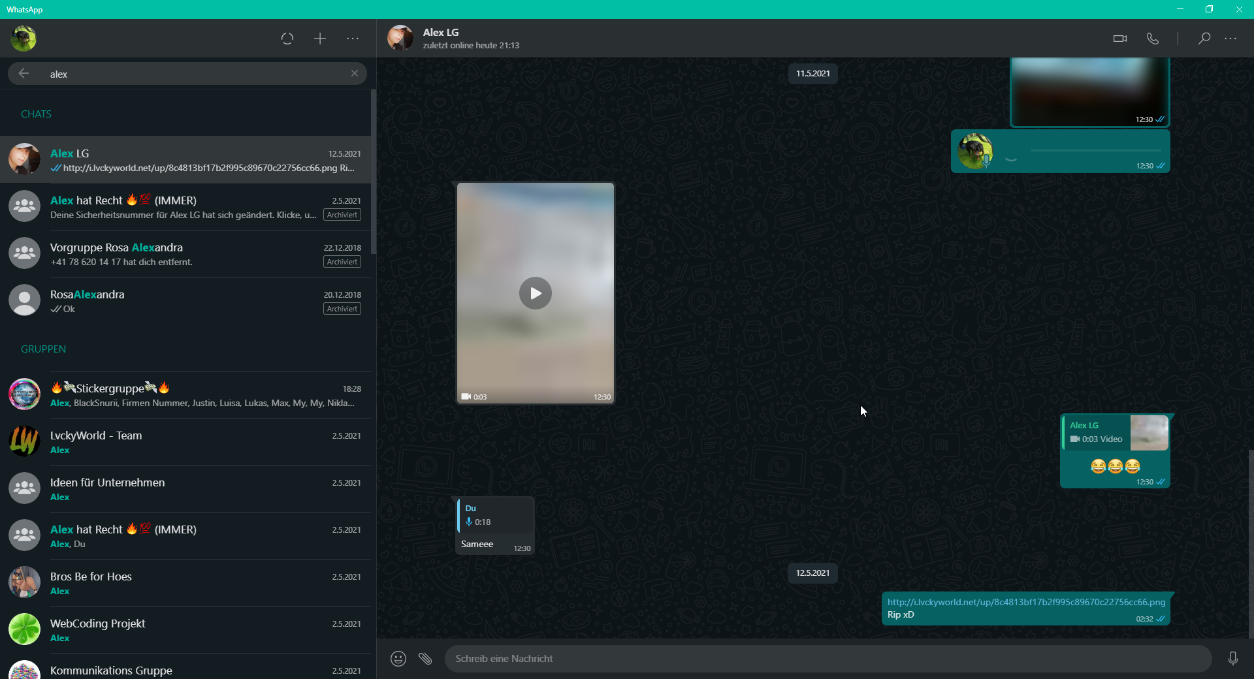Record a voice message with microphone
This screenshot has height=679, width=1254.
pyautogui.click(x=1232, y=659)
